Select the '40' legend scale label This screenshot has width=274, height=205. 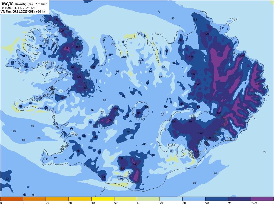point(93,203)
